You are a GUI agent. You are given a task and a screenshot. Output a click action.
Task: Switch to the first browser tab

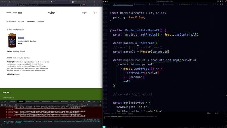pyautogui.click(x=14, y=2)
